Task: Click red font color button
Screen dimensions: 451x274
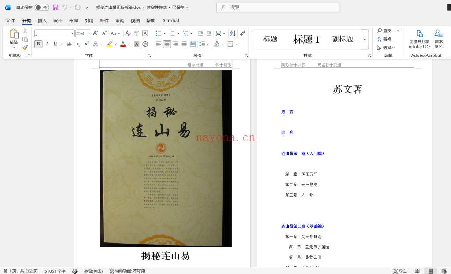Action: coord(123,44)
